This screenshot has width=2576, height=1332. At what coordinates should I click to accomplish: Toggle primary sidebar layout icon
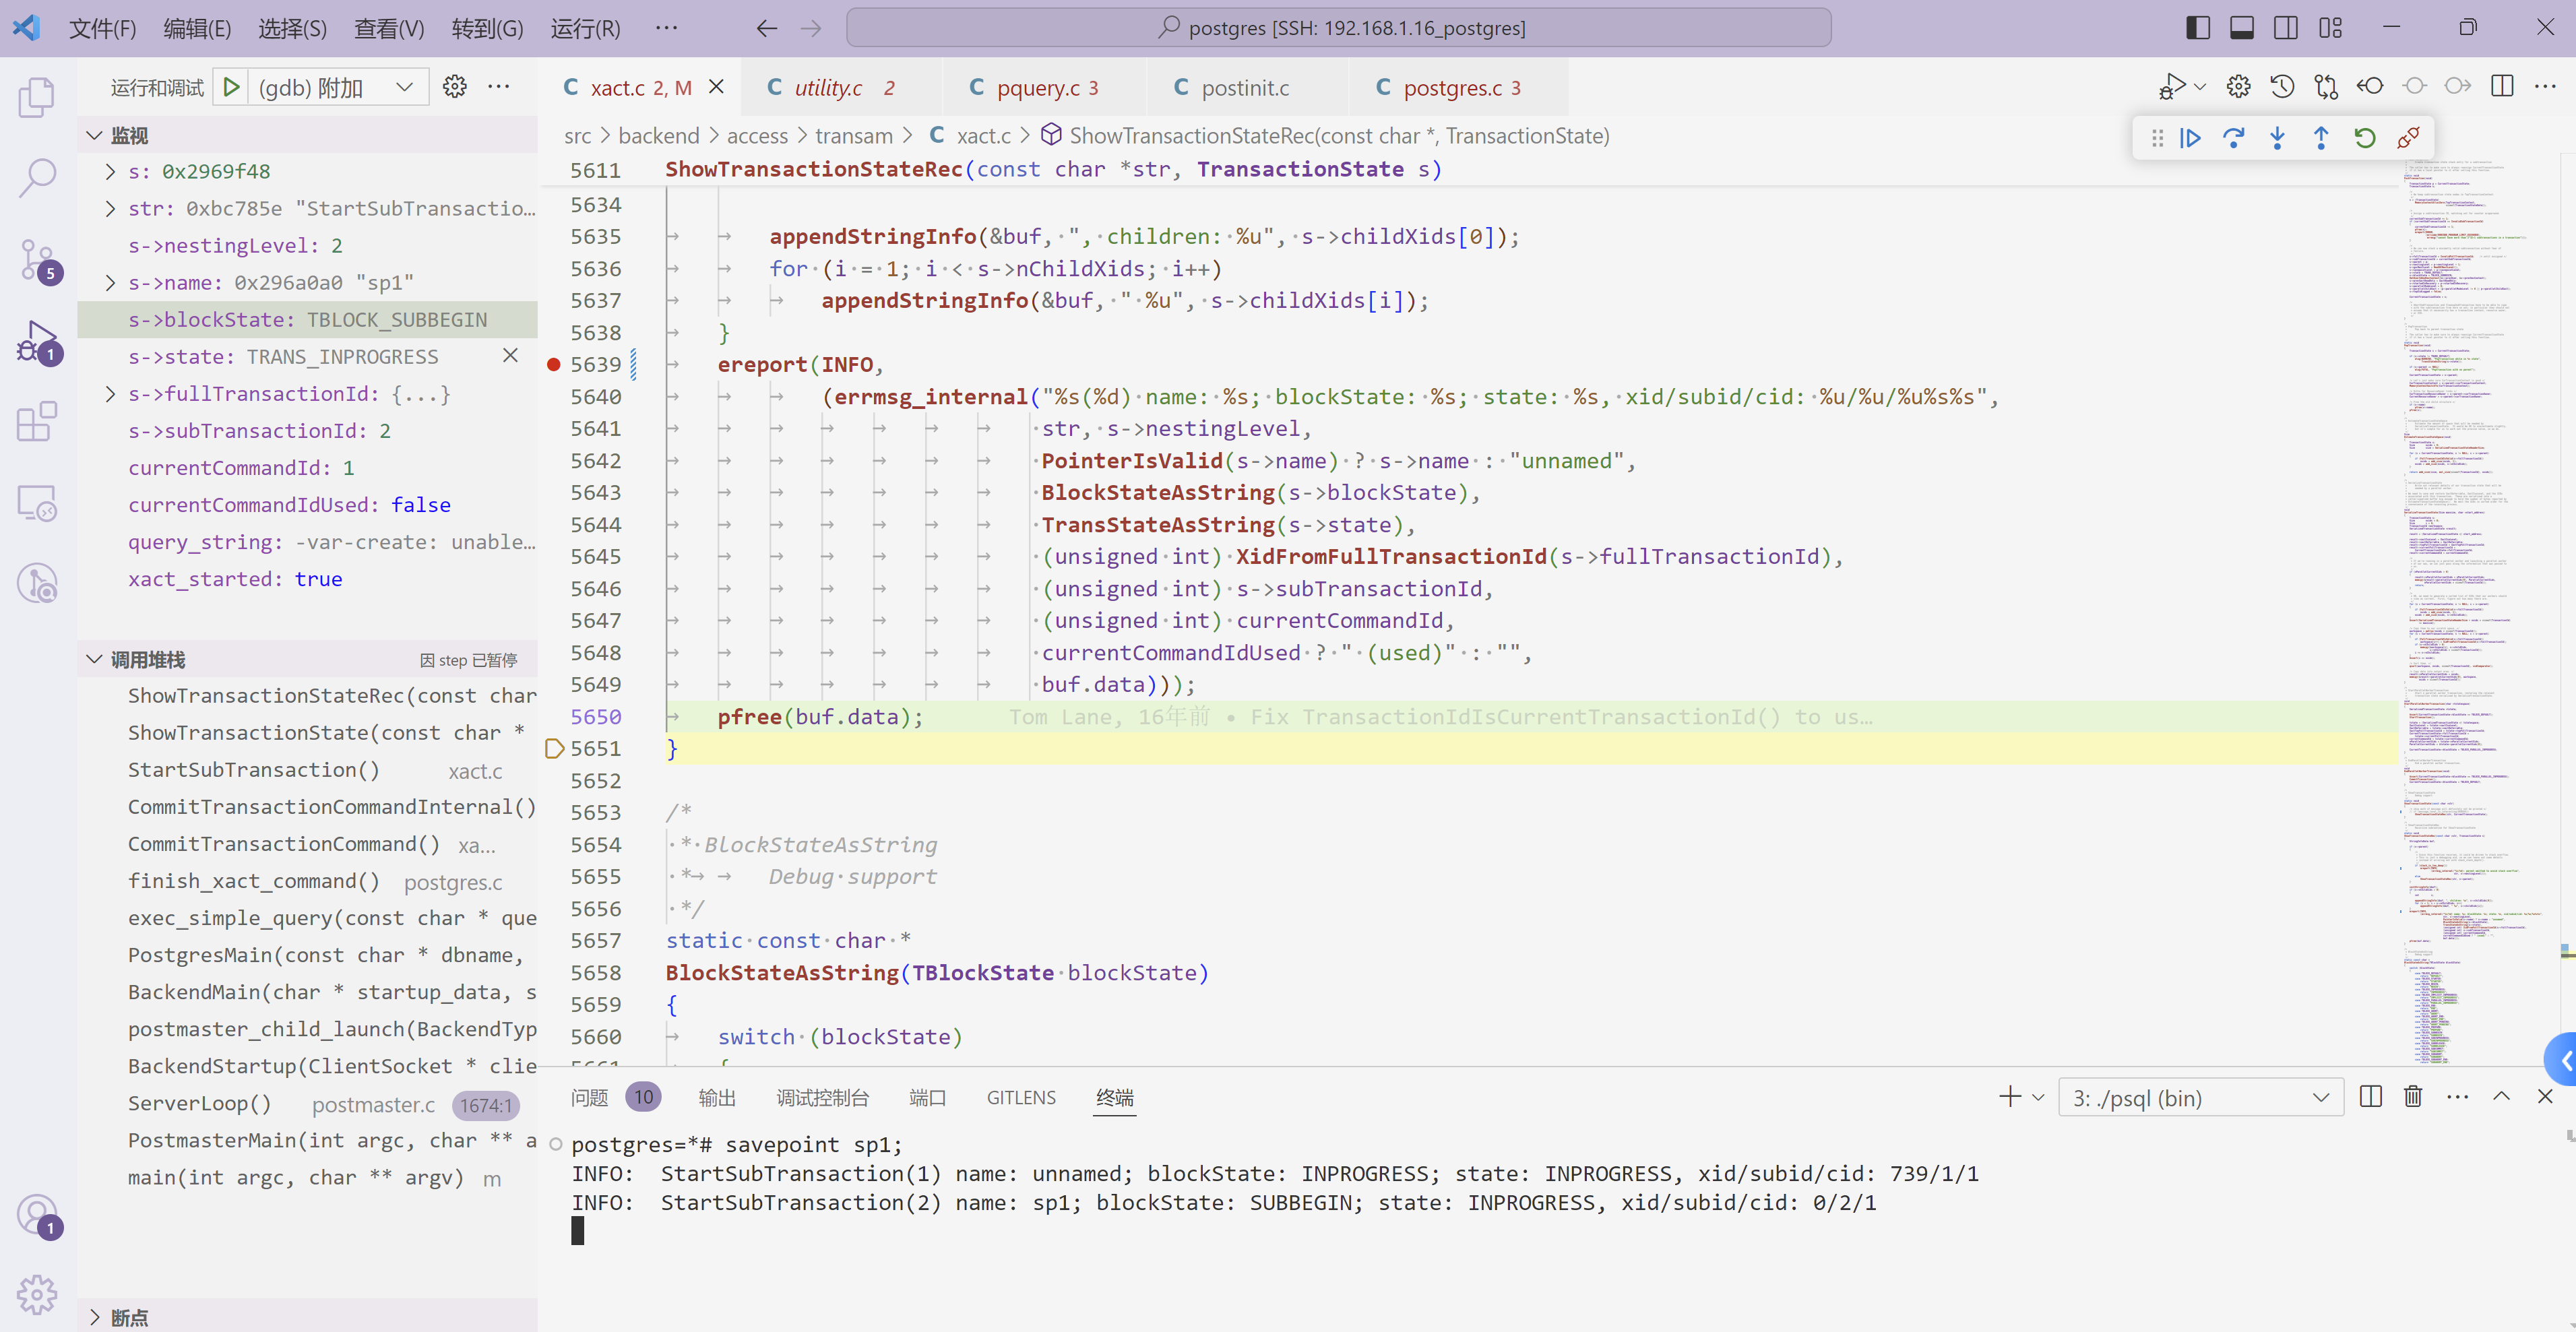[2197, 28]
